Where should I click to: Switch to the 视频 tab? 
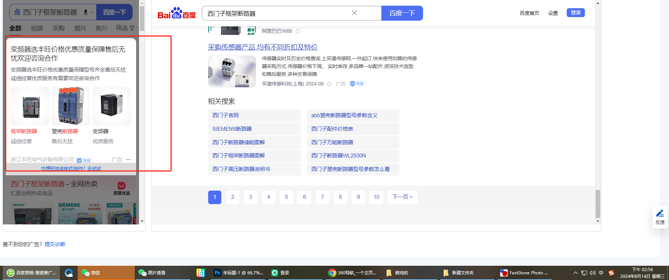coord(37,28)
